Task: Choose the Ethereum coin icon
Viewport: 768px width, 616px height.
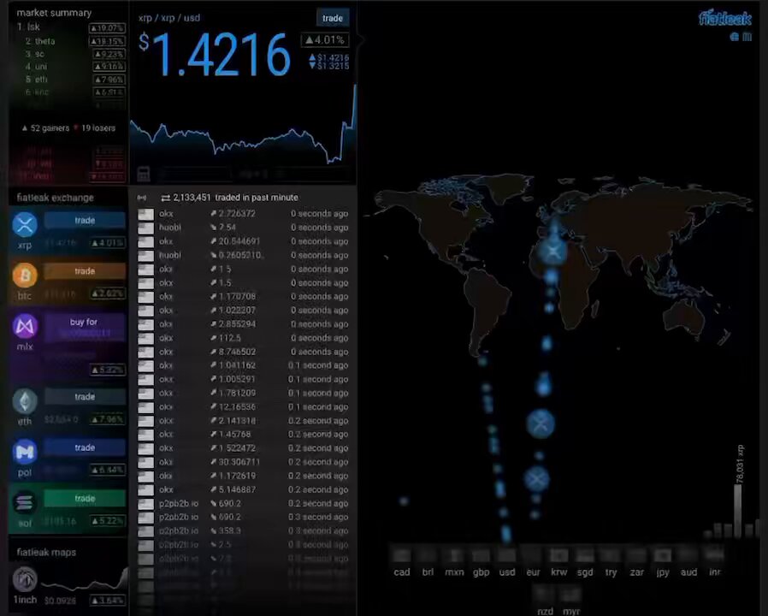Action: [x=25, y=401]
